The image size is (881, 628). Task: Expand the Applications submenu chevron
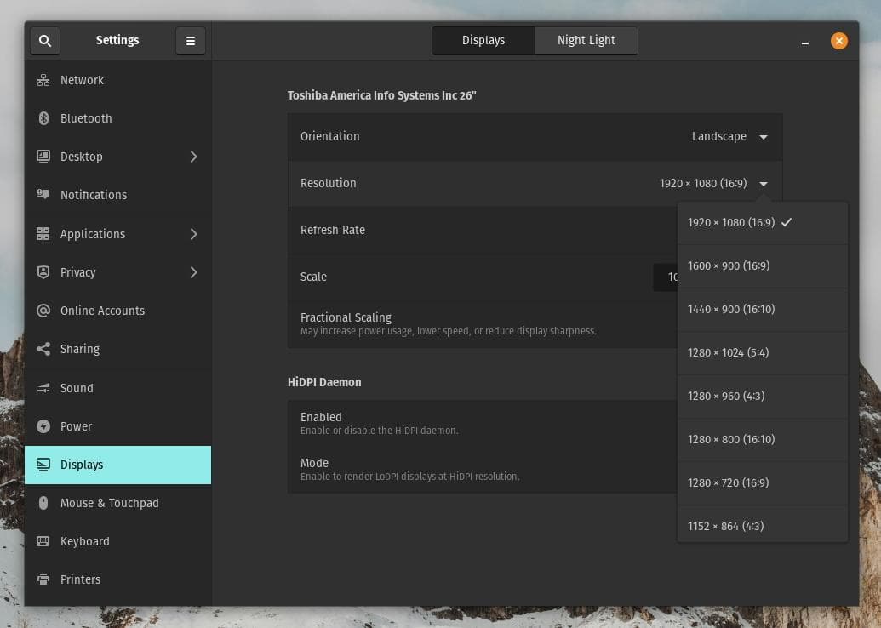coord(194,234)
